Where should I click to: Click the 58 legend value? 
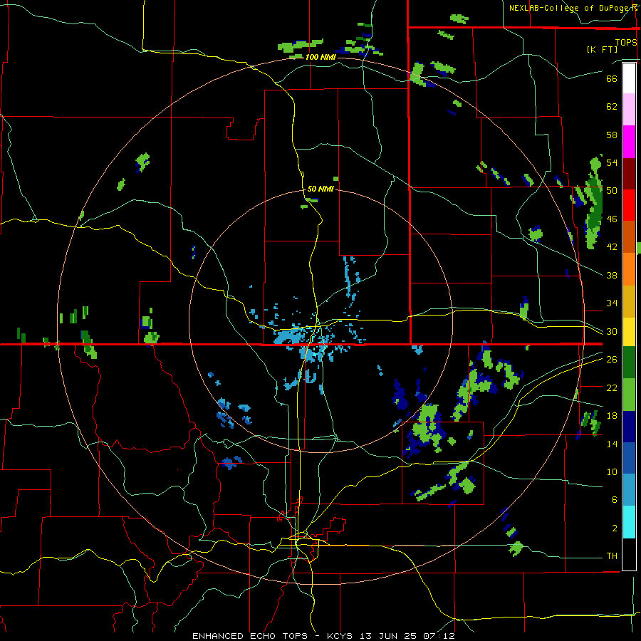[x=612, y=135]
